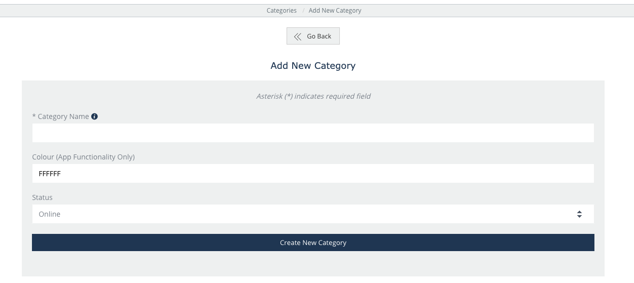Focus the Category Name text field

313,133
